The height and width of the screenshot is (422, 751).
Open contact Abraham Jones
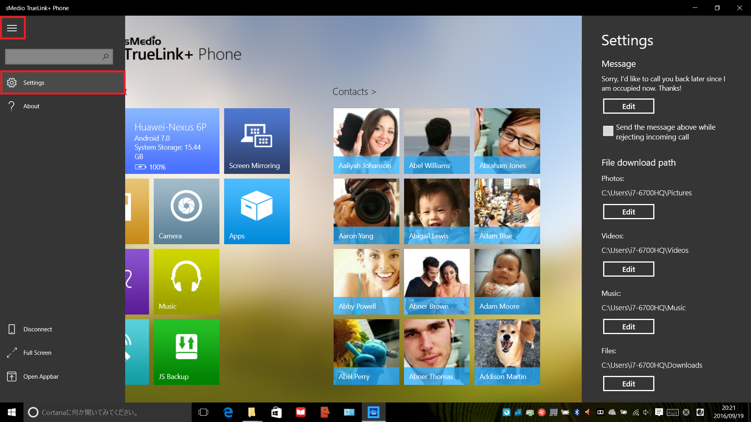coord(507,141)
